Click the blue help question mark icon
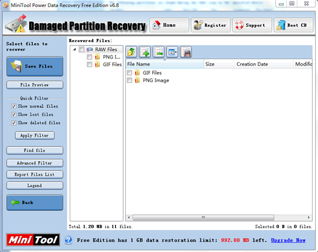The width and height of the screenshot is (318, 252). coord(69,240)
